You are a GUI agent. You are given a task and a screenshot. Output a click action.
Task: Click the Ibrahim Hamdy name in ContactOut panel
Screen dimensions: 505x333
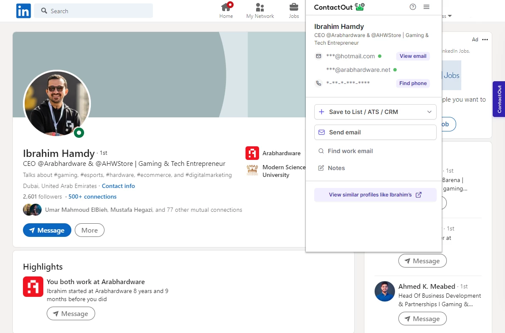pos(339,26)
